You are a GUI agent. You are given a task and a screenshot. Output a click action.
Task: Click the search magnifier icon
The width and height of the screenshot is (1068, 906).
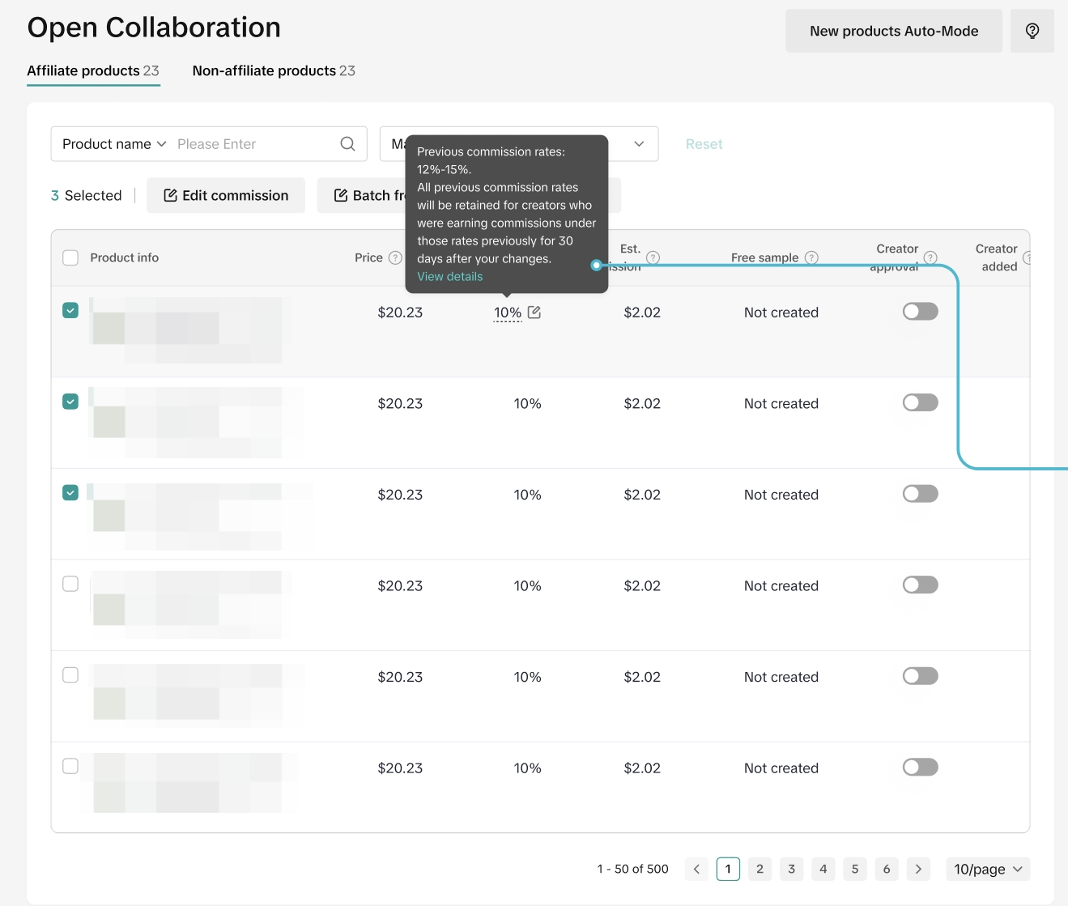pos(347,144)
